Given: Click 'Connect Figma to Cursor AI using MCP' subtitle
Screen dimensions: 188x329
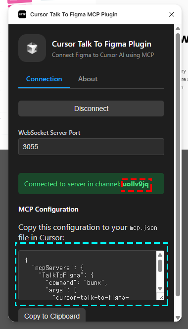Looking at the screenshot, I should (103, 55).
